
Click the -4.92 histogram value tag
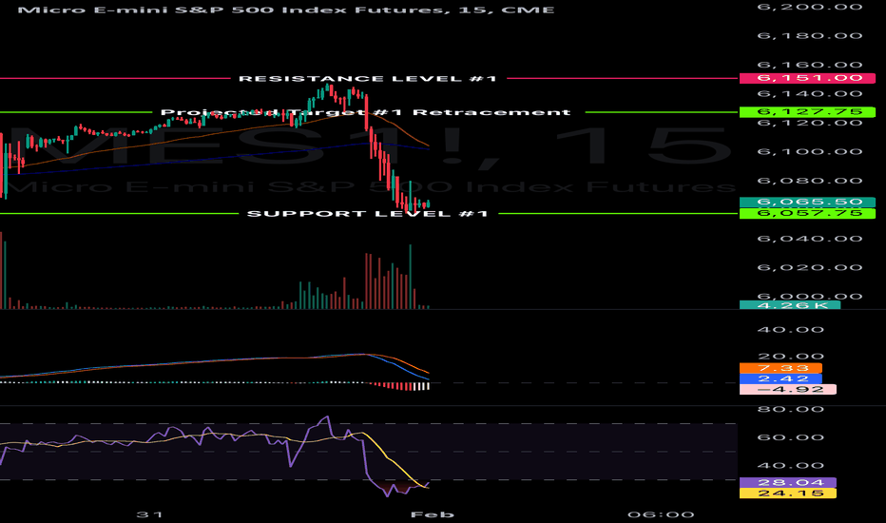tap(788, 389)
